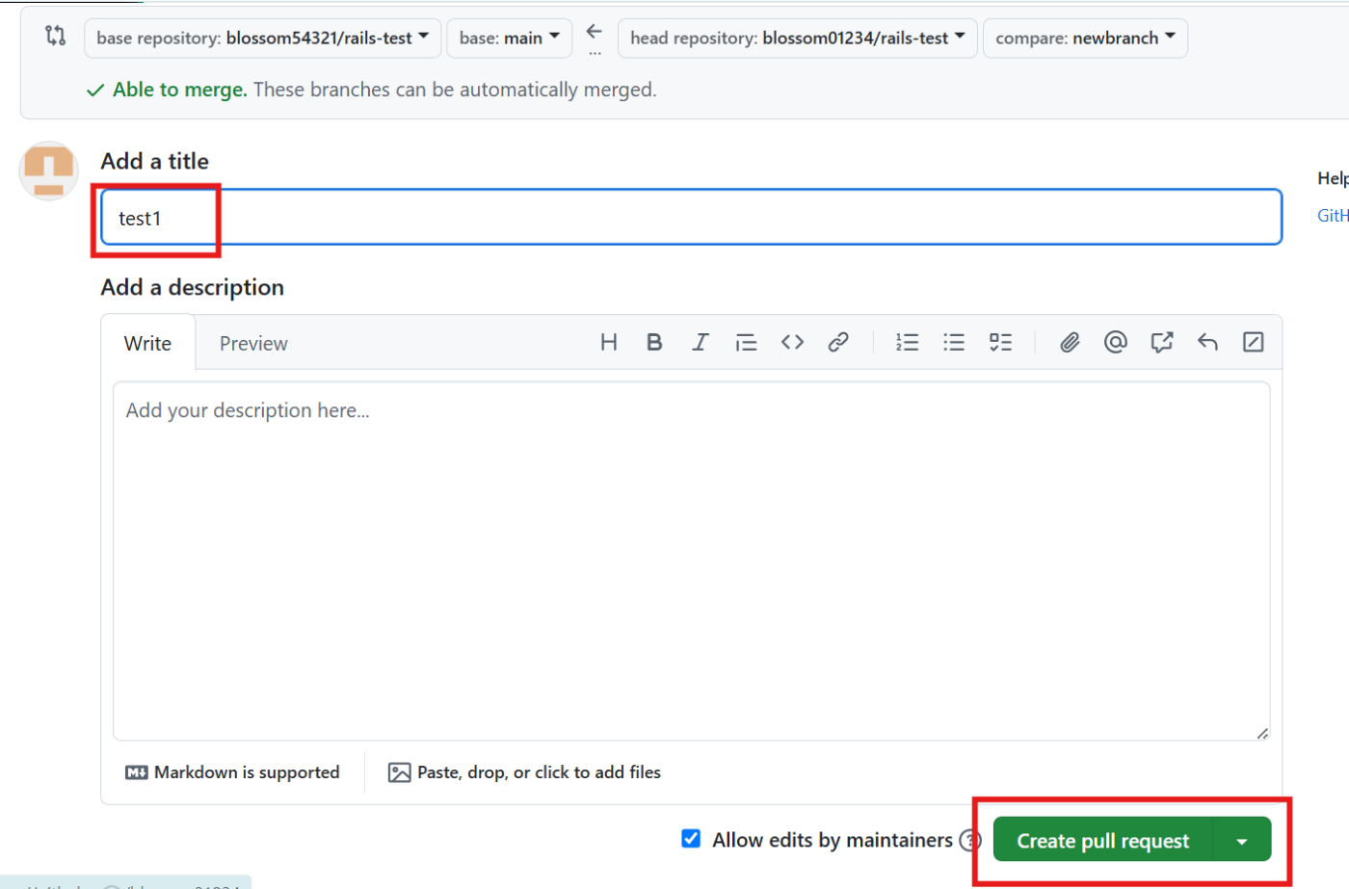The image size is (1349, 889).
Task: Open the base: main branch dropdown
Action: tap(510, 39)
